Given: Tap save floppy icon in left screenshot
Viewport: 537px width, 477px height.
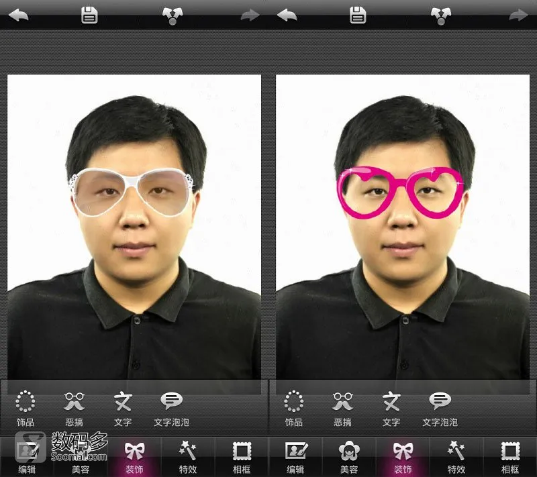Looking at the screenshot, I should pyautogui.click(x=89, y=15).
